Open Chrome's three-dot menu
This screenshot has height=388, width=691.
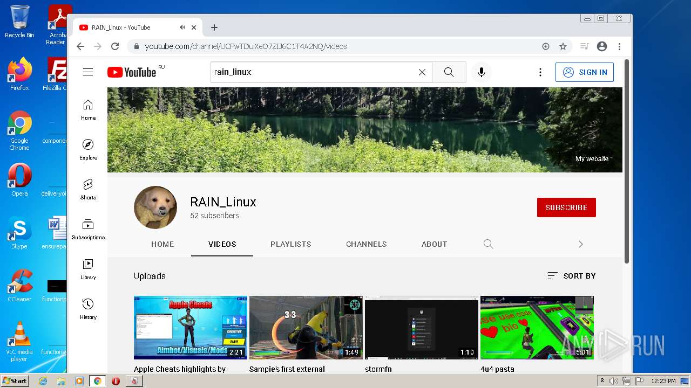[x=620, y=46]
